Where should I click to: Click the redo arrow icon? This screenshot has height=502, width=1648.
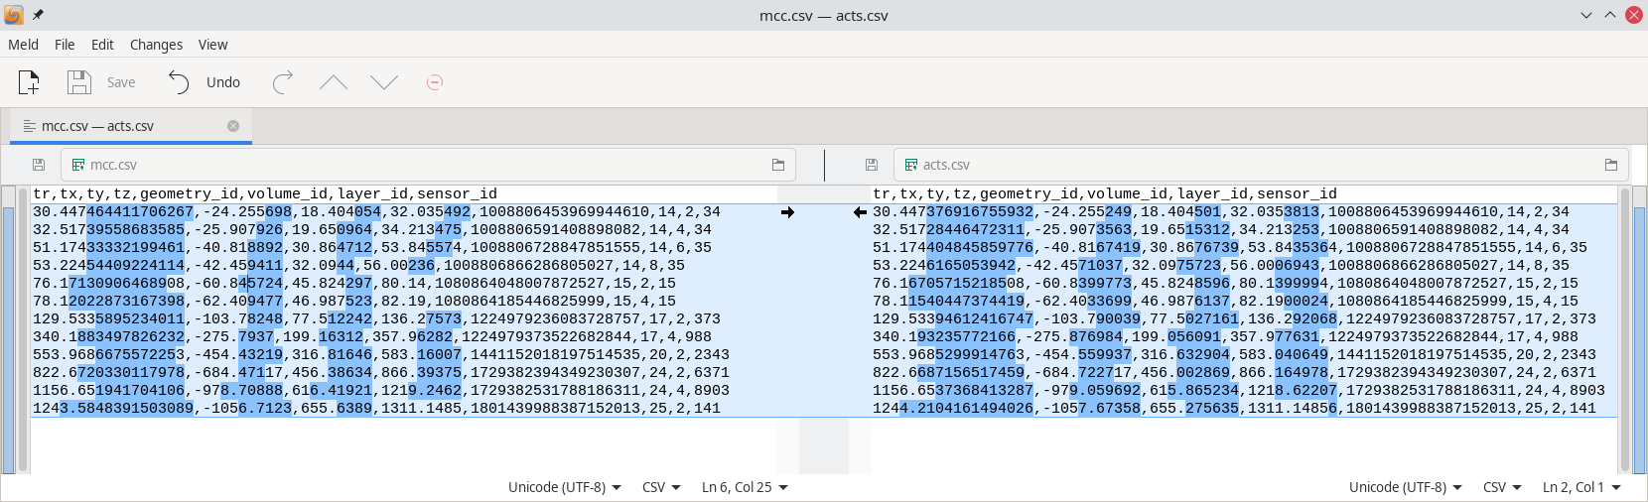click(283, 82)
